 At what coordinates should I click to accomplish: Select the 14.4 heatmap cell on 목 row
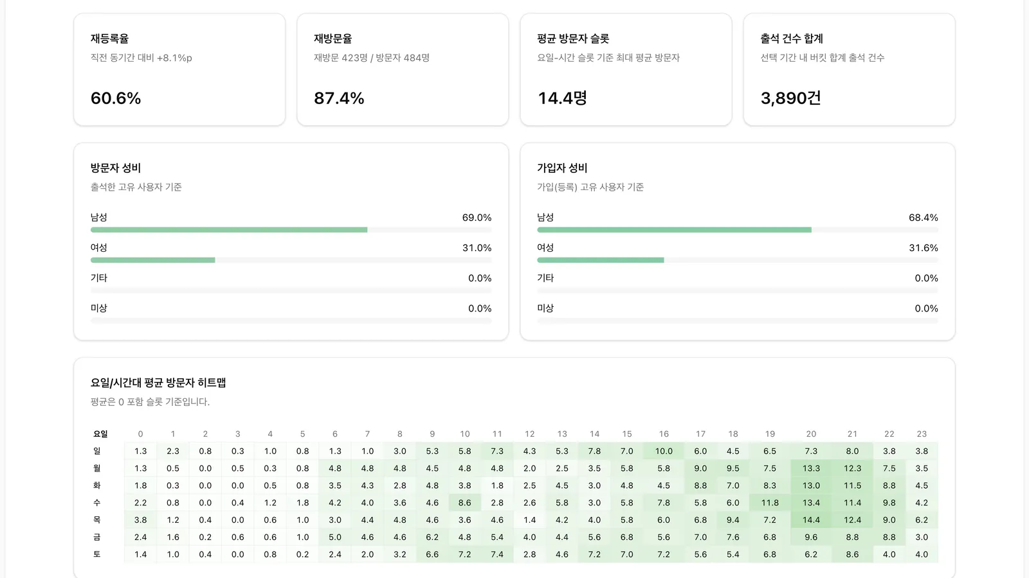tap(811, 520)
